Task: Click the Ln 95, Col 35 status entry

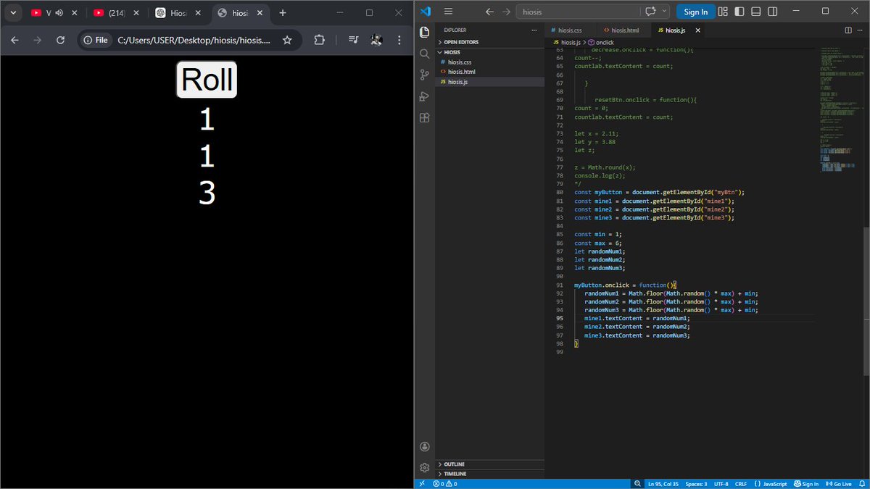Action: pos(663,484)
